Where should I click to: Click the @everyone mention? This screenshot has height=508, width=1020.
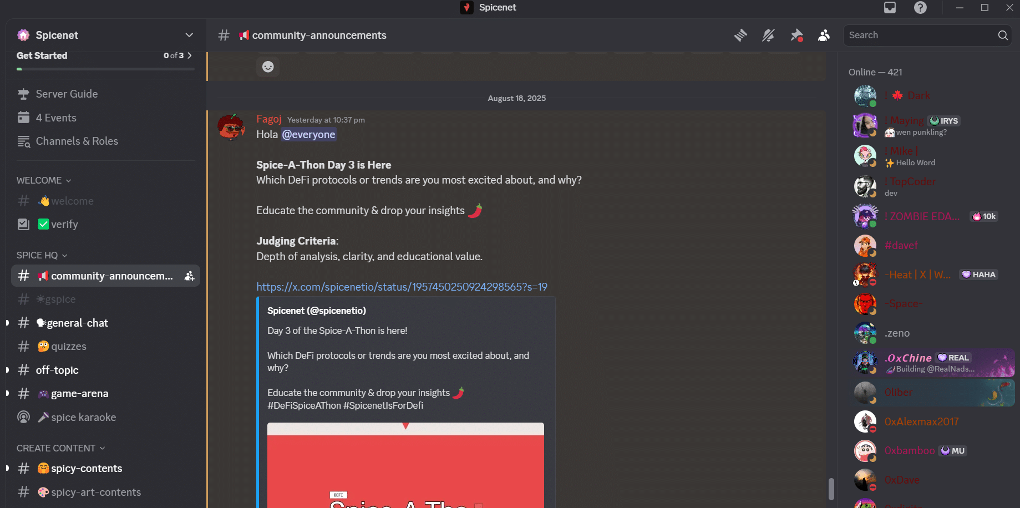308,134
